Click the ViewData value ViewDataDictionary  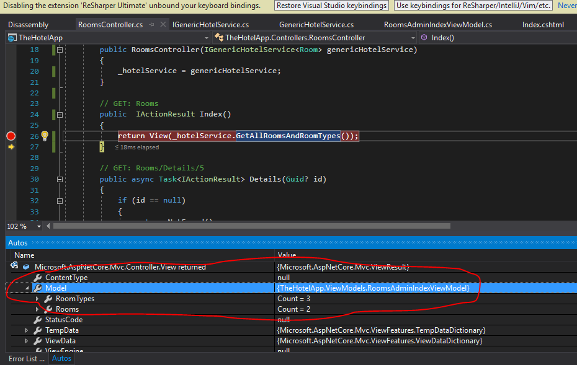click(x=379, y=341)
